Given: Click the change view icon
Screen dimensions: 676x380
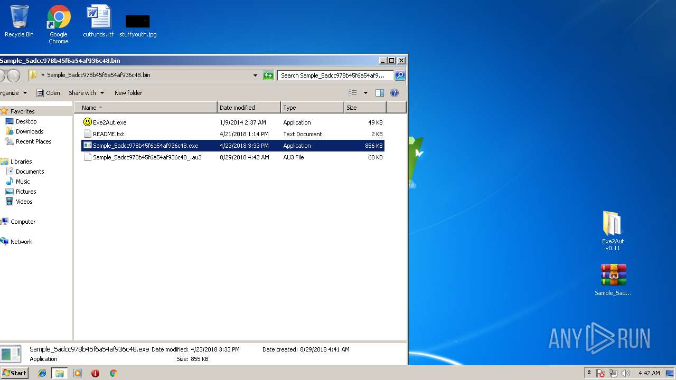Looking at the screenshot, I should point(353,93).
